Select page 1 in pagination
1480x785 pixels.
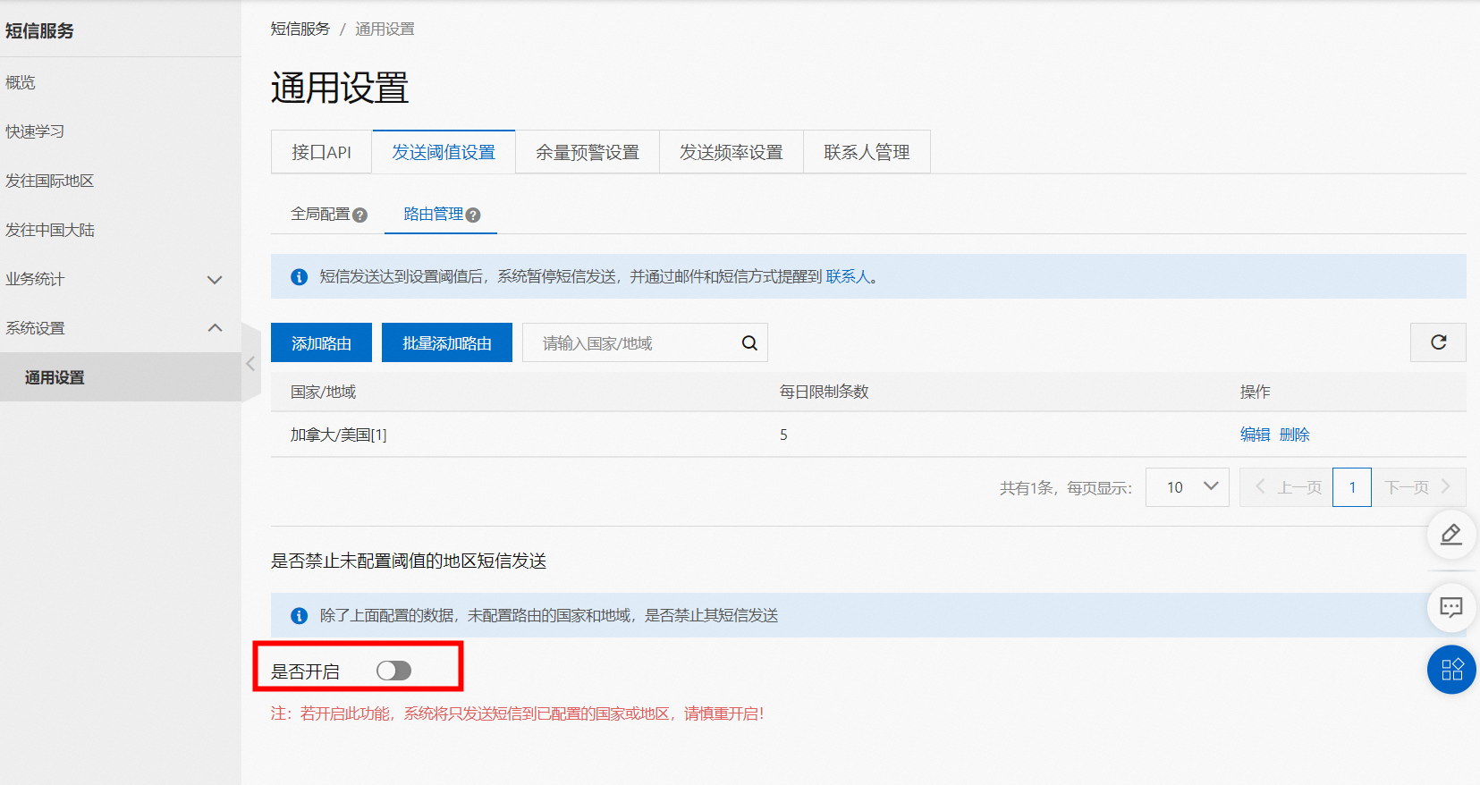point(1352,487)
